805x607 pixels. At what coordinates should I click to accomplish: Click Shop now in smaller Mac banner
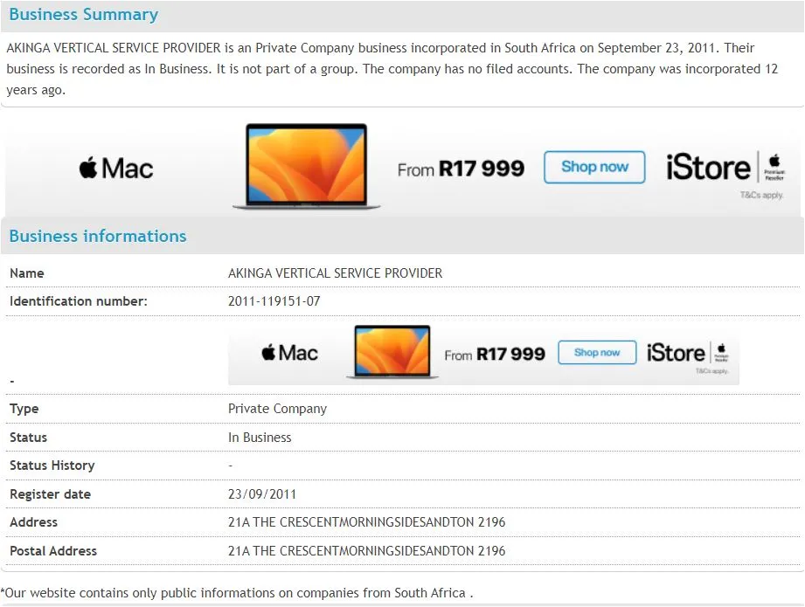597,353
